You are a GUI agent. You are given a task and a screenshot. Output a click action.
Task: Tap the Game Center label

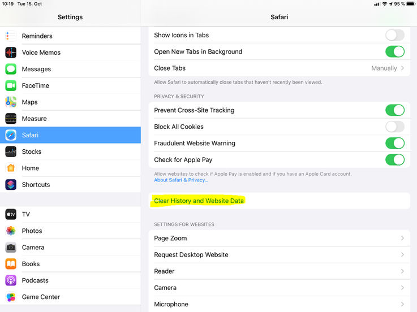pos(41,297)
